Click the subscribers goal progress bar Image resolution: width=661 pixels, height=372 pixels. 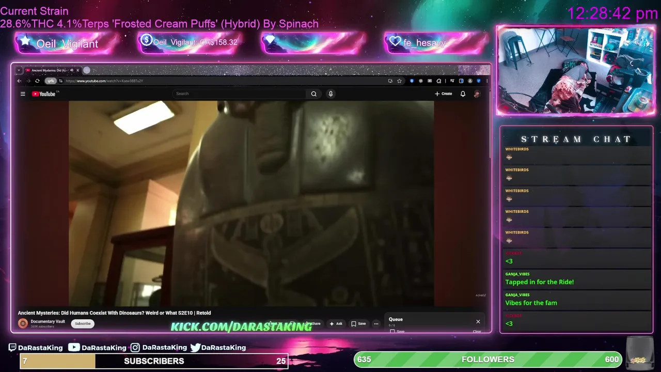(x=154, y=361)
